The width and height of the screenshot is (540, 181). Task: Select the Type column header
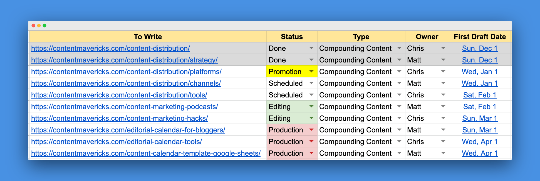361,37
